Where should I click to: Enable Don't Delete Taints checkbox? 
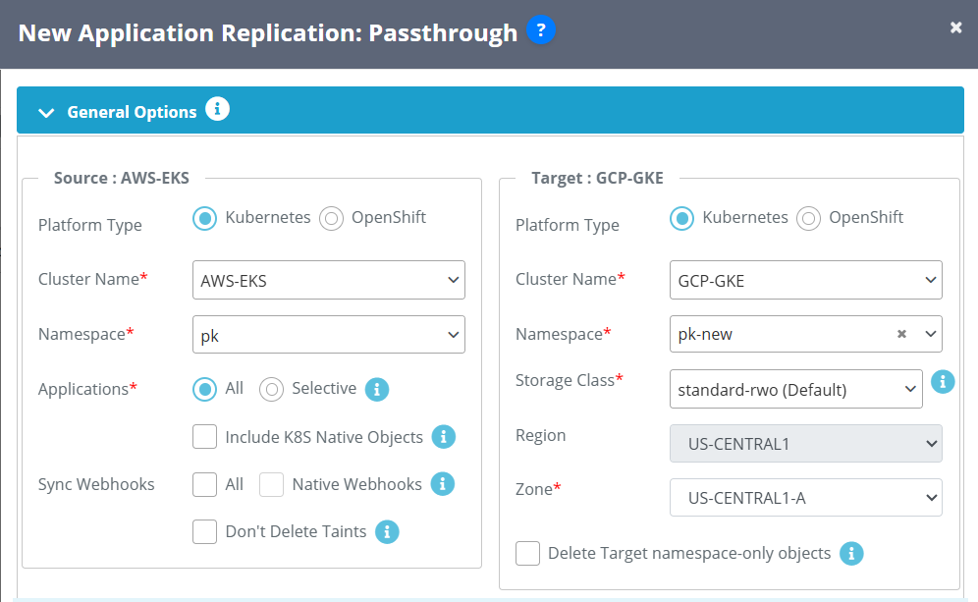click(204, 531)
